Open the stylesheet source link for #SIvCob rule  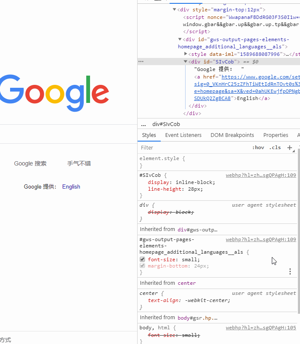(261, 175)
